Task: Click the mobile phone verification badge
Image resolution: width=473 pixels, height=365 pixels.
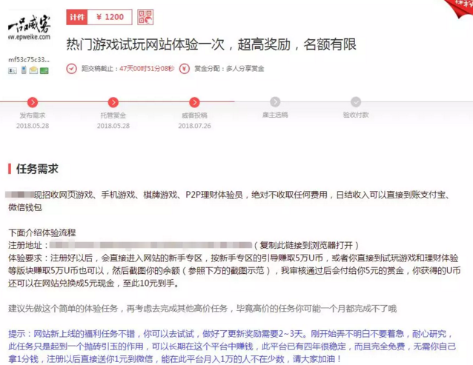Action: pyautogui.click(x=22, y=70)
